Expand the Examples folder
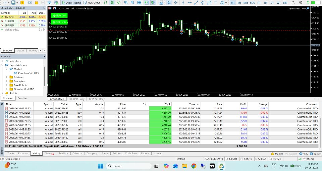 [x=7, y=81]
